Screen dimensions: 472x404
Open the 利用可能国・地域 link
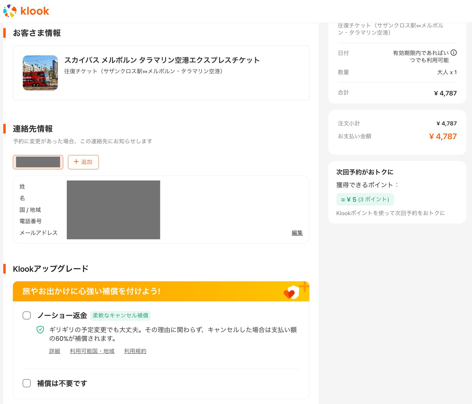pyautogui.click(x=92, y=351)
